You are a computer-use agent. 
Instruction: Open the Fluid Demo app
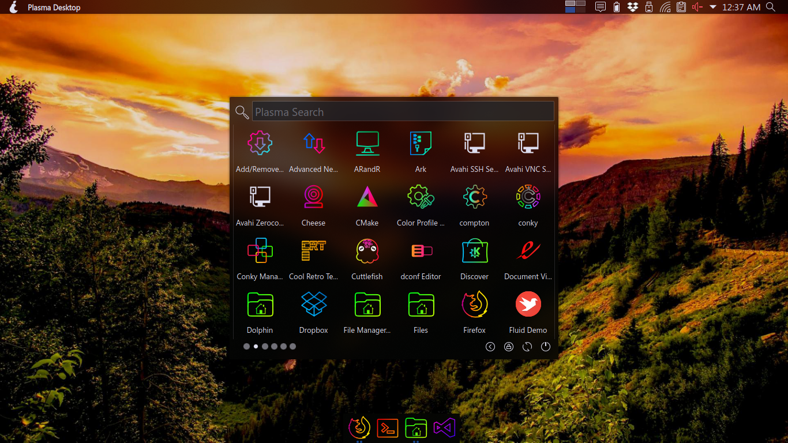click(x=528, y=304)
